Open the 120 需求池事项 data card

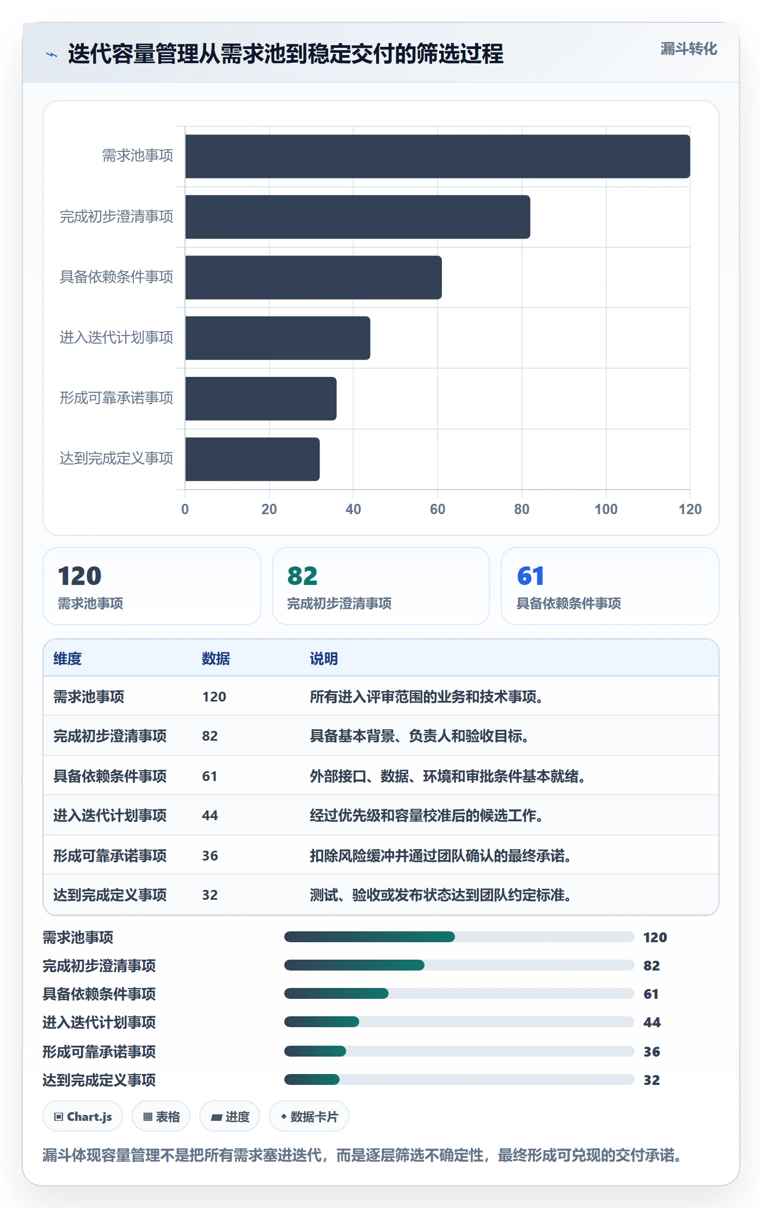coord(152,586)
